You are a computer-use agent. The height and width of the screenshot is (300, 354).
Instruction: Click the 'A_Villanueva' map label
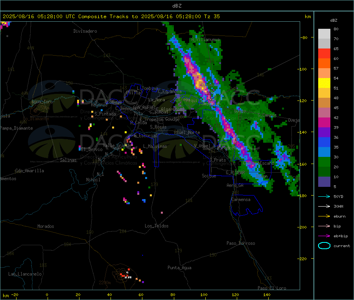(205, 39)
